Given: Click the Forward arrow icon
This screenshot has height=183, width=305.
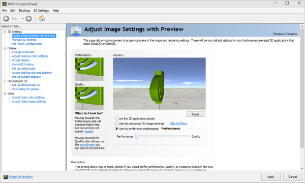Looking at the screenshot, I should (28, 18).
